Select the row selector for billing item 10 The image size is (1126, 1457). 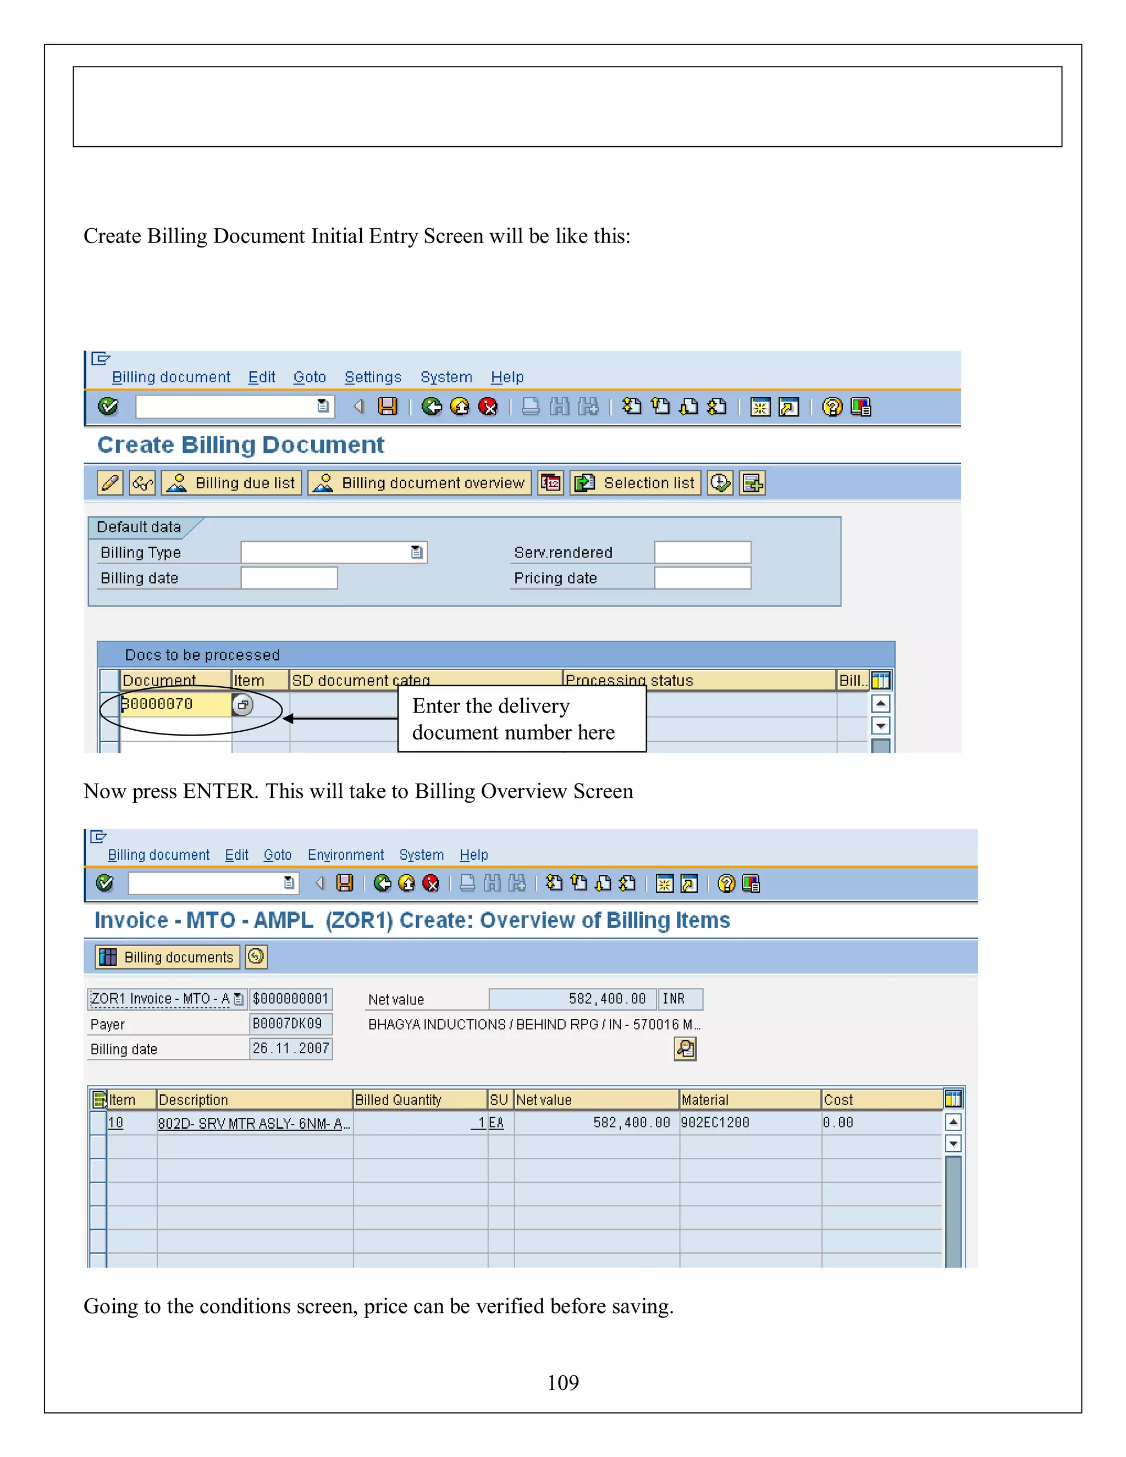[98, 1123]
